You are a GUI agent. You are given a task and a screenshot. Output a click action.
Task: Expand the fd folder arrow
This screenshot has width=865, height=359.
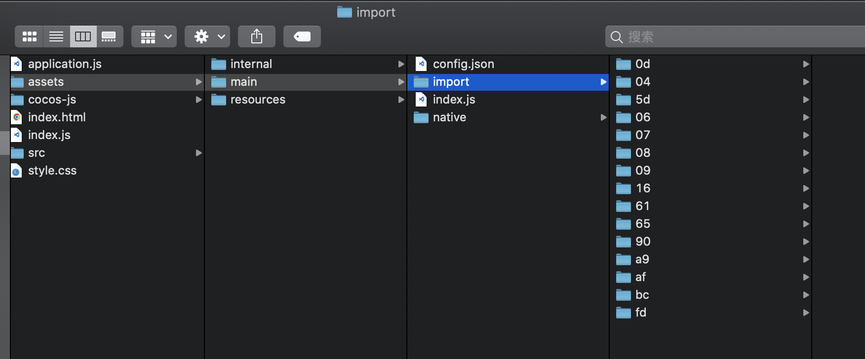point(806,313)
